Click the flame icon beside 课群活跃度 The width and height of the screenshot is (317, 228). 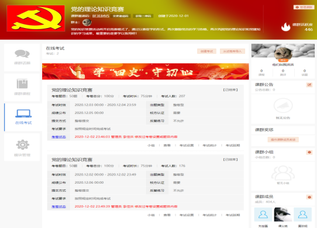tap(285, 27)
